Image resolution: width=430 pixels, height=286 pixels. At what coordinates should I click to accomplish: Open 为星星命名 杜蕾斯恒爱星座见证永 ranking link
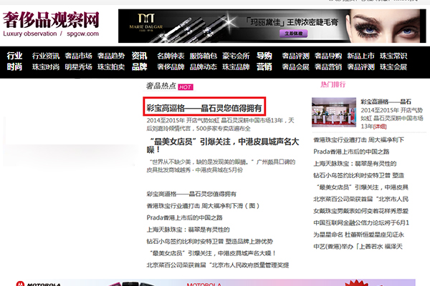tap(359, 235)
